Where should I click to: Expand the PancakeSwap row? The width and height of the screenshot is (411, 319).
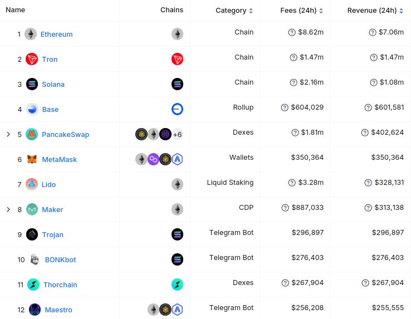tap(8, 135)
